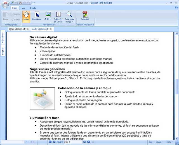Close the Guide_Spanish.pdf tab
Image resolution: width=179 pixels, height=145 pixels.
(51, 29)
